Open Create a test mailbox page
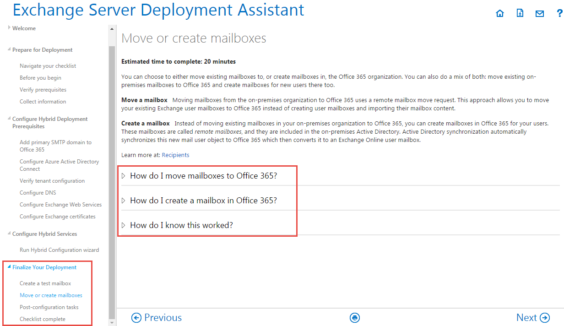The height and width of the screenshot is (326, 564). pos(45,283)
